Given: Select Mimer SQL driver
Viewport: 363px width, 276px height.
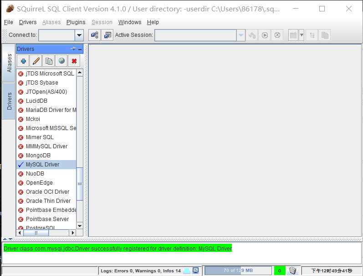Looking at the screenshot, I should [46, 137].
